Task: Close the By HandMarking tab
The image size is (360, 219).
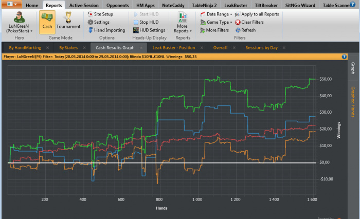Action: click(x=47, y=48)
